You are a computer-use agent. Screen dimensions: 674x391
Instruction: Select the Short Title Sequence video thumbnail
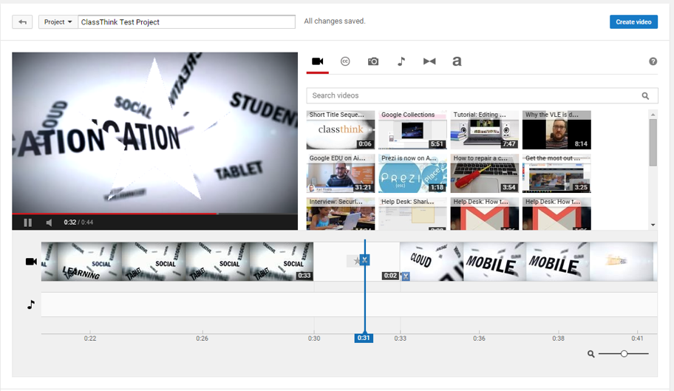point(341,130)
